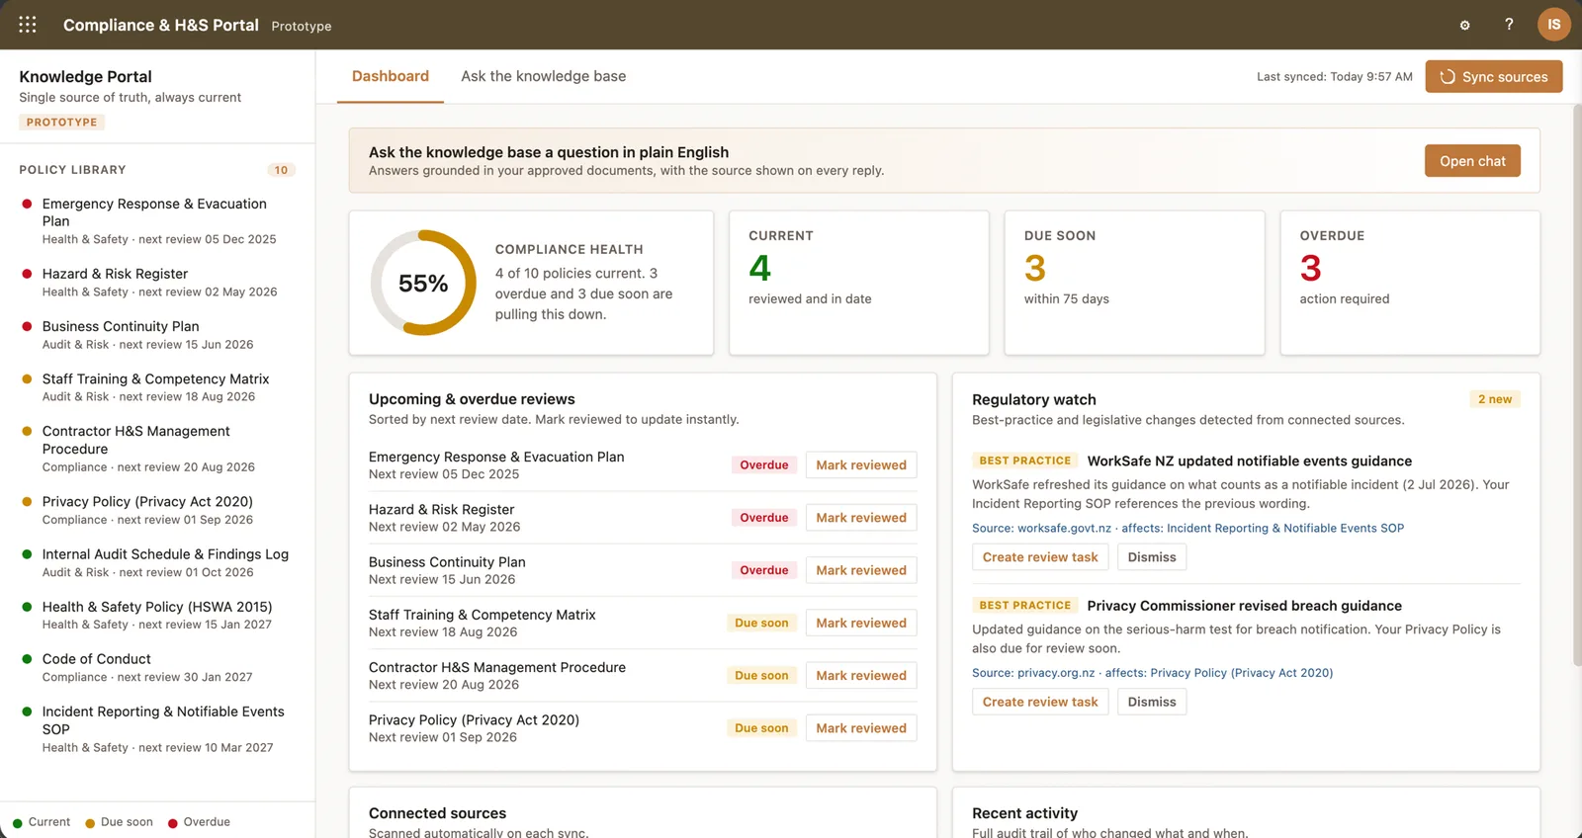1582x838 pixels.
Task: Mark Hazard & Risk Register reviewed
Action: pyautogui.click(x=861, y=518)
